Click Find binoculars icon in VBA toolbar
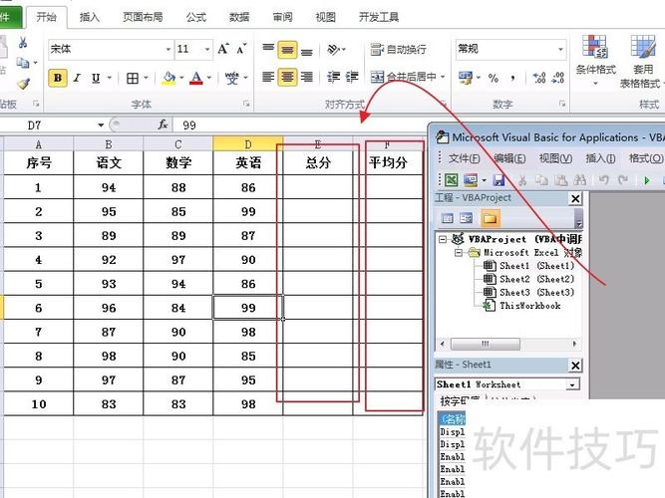Viewport: 665px width, 498px height. (579, 180)
